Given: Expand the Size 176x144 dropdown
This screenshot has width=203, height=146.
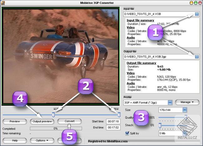Looking at the screenshot, I should [x=185, y=110].
